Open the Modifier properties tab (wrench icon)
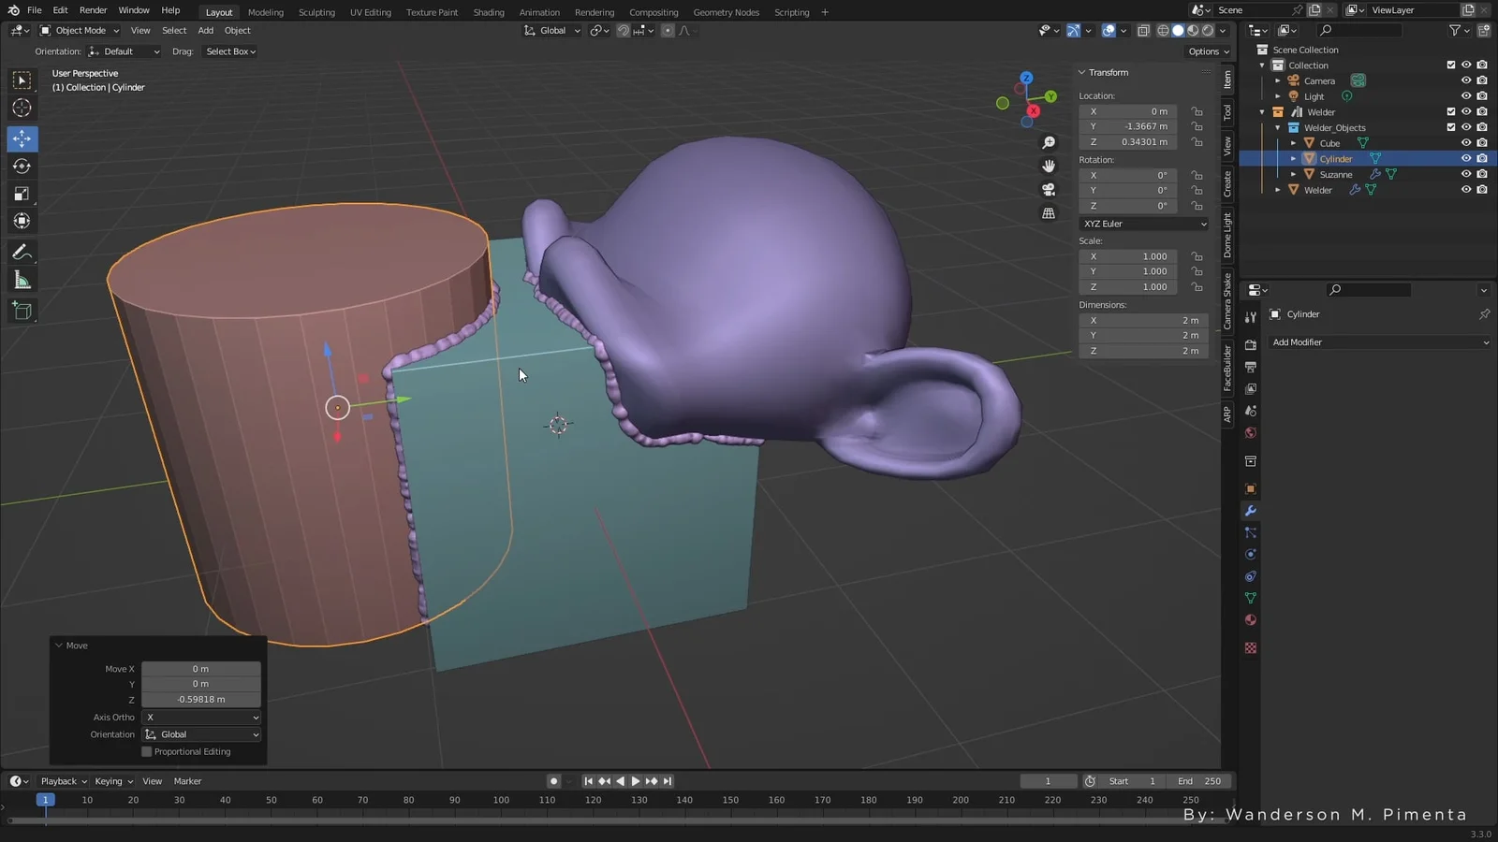Screen dimensions: 1498x842 tap(1250, 512)
